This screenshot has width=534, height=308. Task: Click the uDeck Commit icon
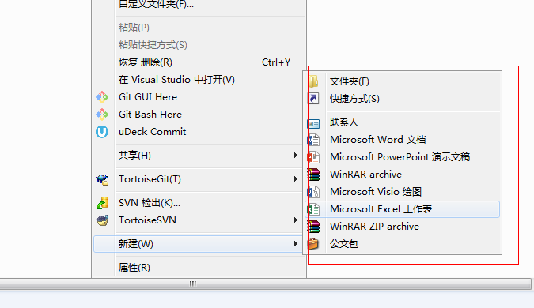[x=102, y=132]
